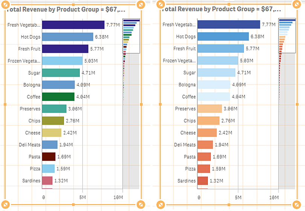Viewport: 305px width, 211px height.
Task: Select pink Sardines bar in left chart
Action: point(47,180)
